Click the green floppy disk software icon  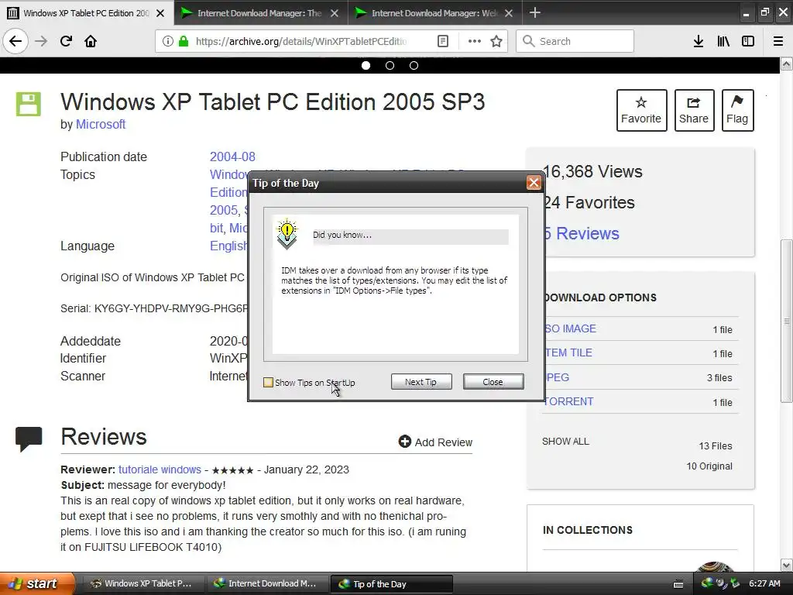tap(29, 105)
